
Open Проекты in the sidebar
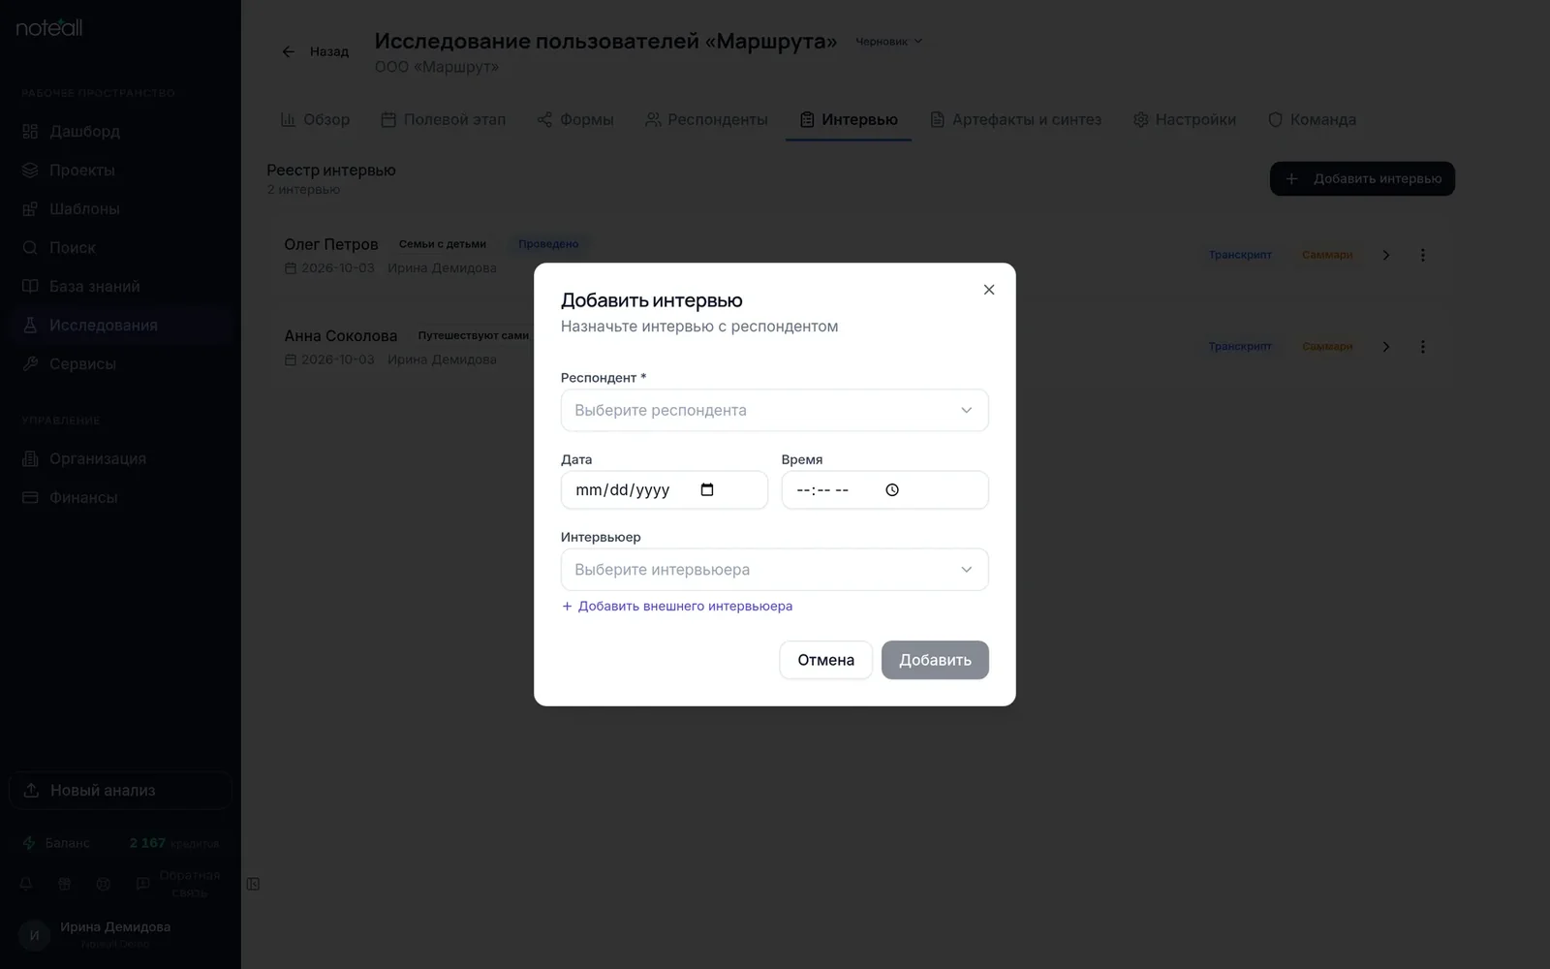pos(120,171)
